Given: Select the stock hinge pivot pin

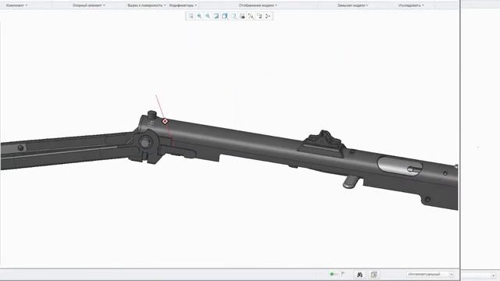Looking at the screenshot, I should [145, 142].
